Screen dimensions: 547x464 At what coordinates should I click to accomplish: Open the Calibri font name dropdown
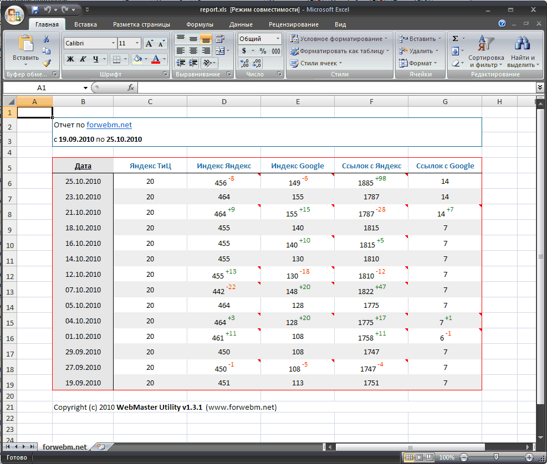113,43
